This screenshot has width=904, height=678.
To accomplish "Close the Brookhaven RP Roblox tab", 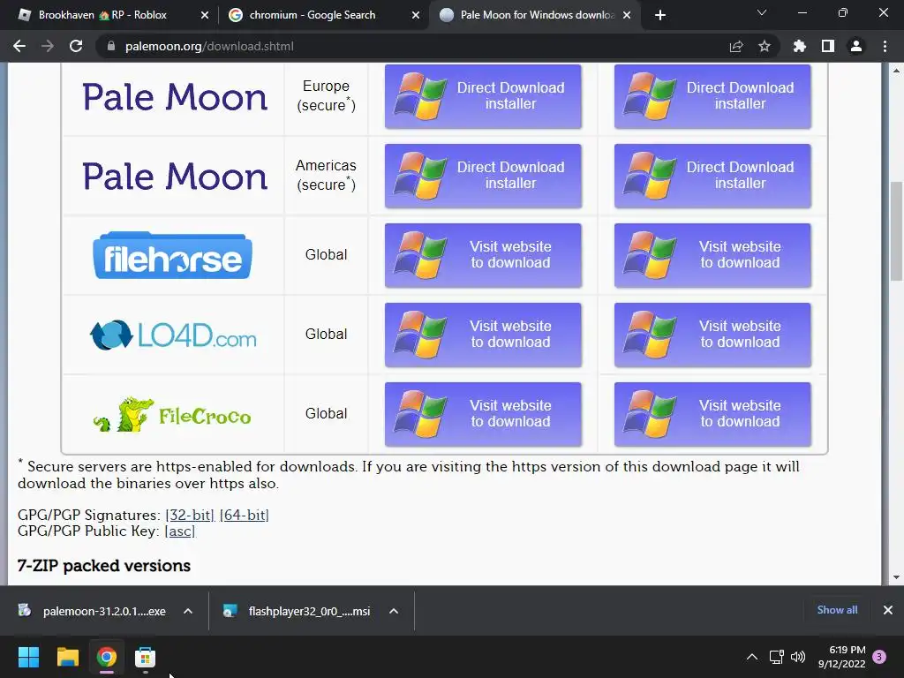I will point(205,15).
